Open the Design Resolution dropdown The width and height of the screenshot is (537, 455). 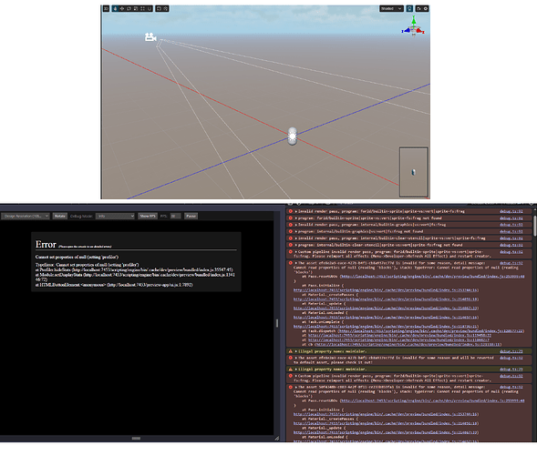26,216
